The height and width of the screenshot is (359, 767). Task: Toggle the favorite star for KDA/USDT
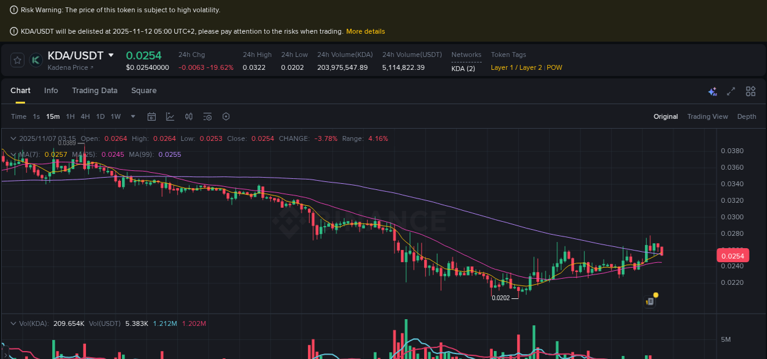pyautogui.click(x=17, y=59)
